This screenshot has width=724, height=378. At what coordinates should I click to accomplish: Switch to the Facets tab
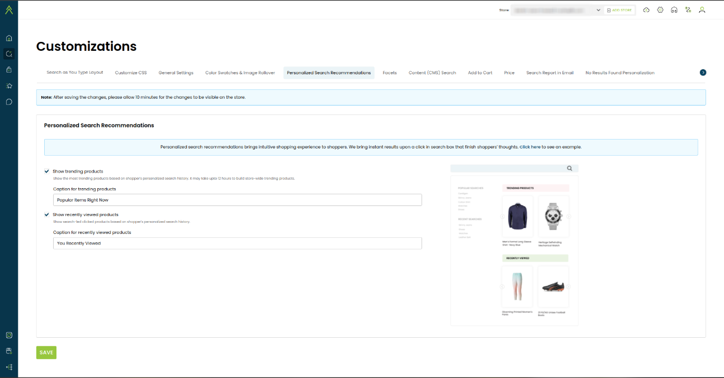[390, 73]
